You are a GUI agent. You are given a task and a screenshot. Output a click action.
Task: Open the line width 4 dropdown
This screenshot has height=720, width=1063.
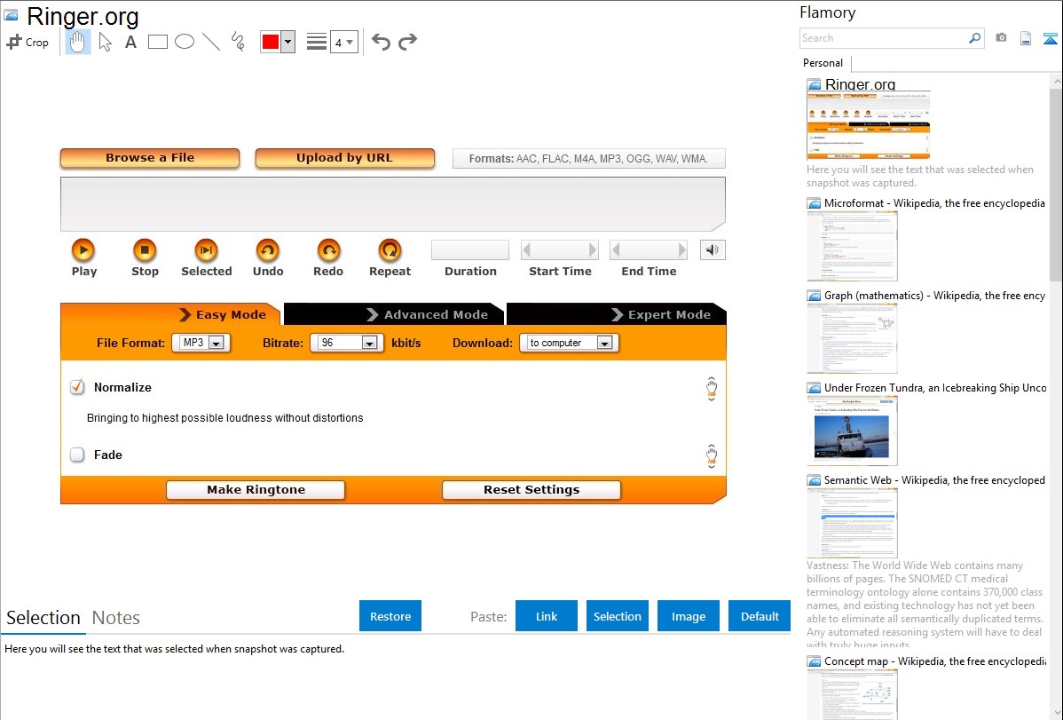[344, 42]
